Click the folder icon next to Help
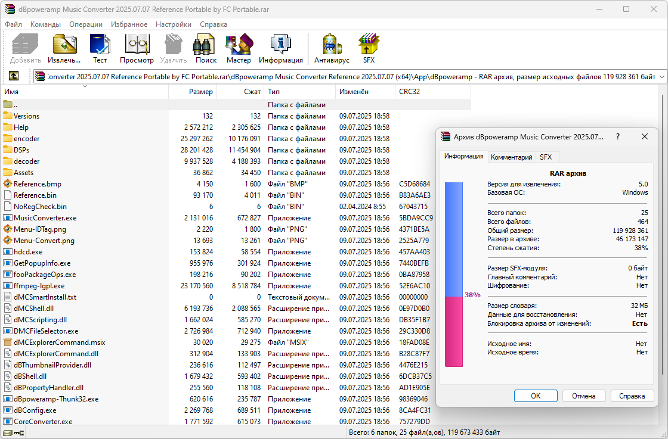This screenshot has width=668, height=439. 8,127
